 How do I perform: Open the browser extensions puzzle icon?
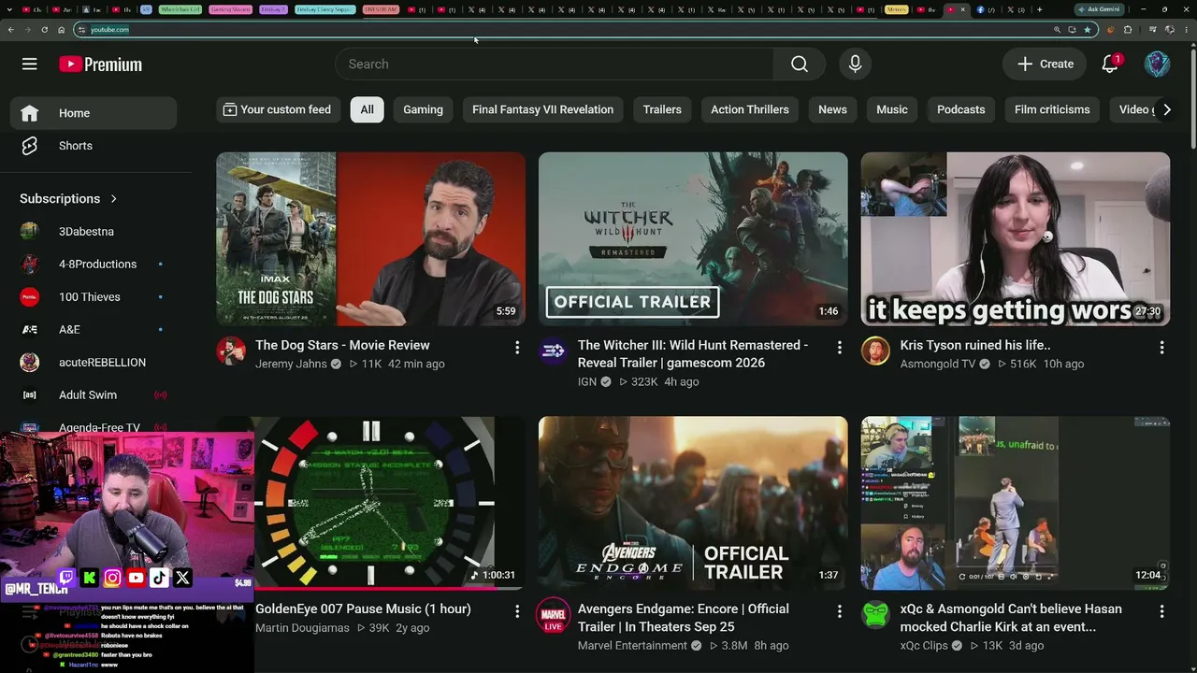[1127, 30]
